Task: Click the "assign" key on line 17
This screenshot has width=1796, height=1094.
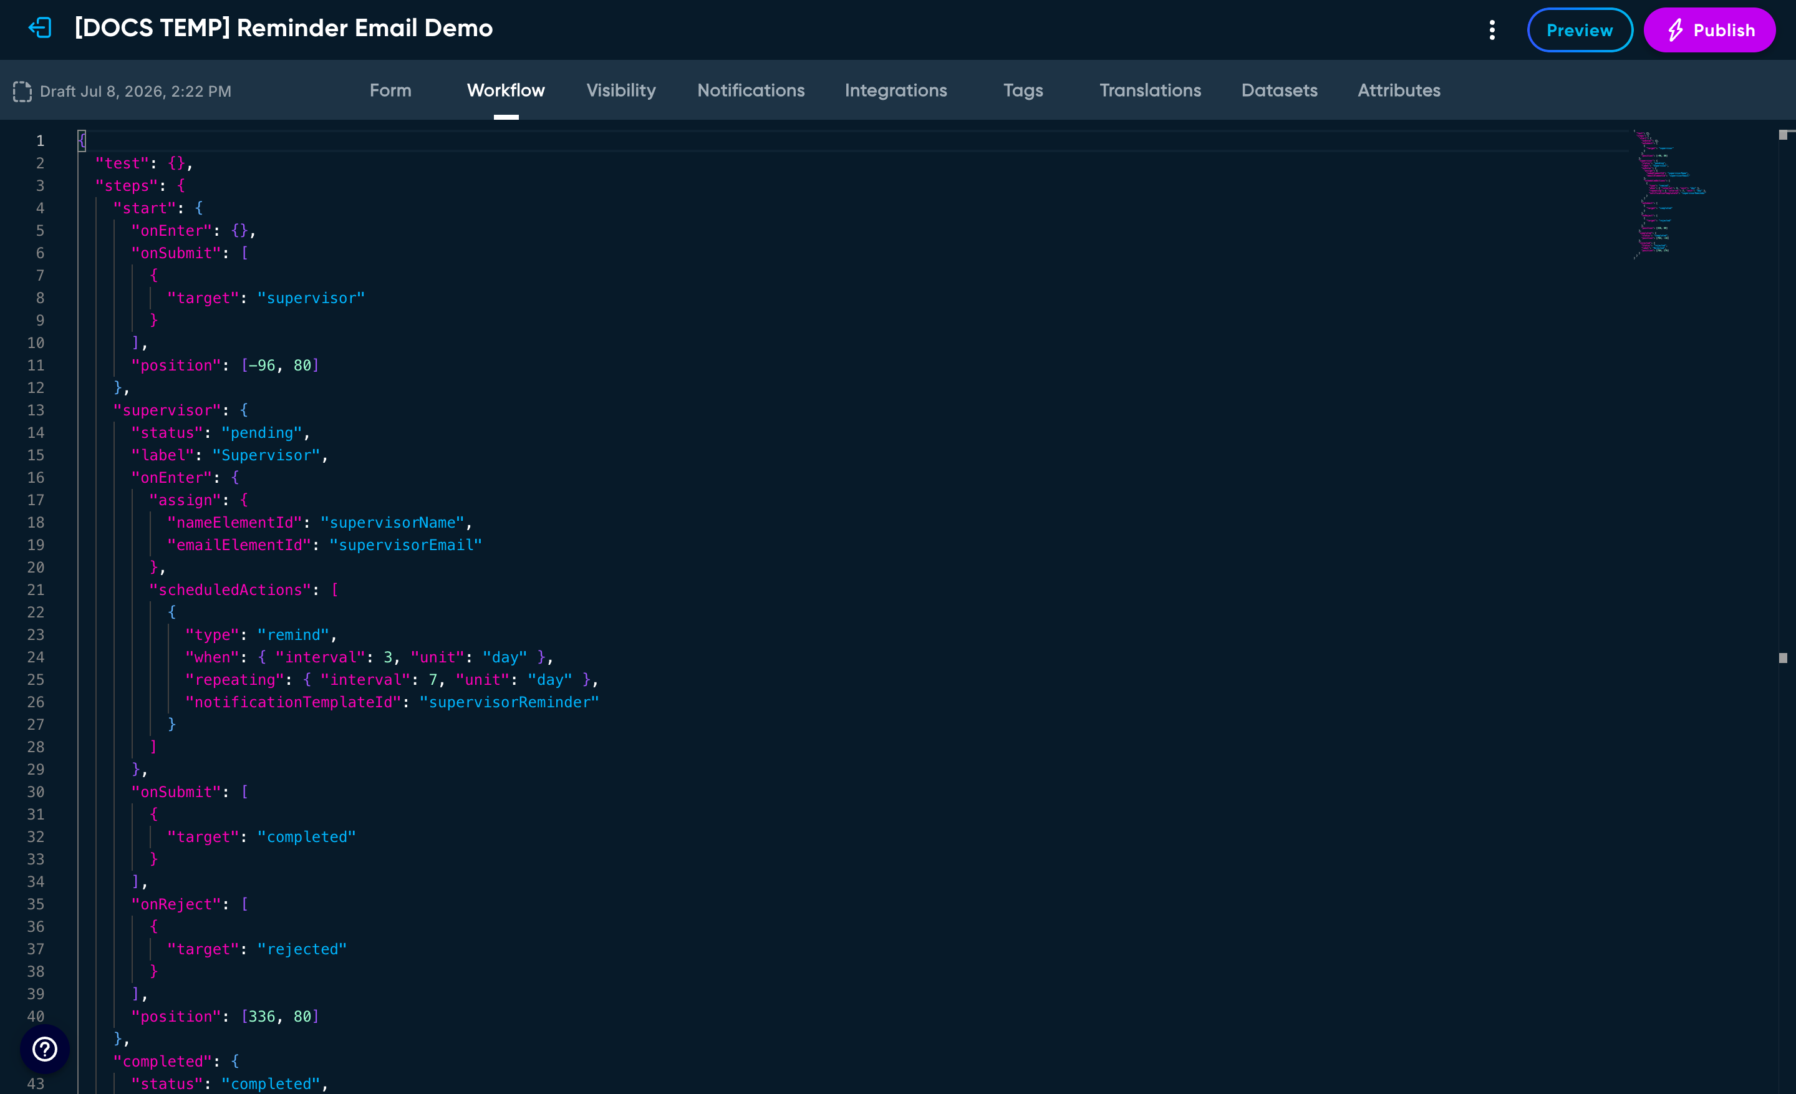Action: (185, 500)
